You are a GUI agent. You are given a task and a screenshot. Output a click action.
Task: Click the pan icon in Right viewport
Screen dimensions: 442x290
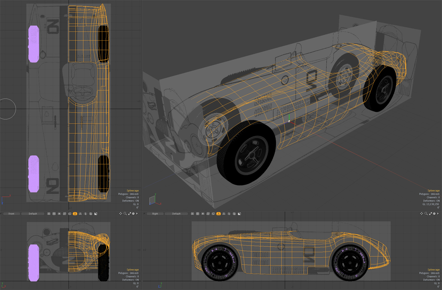click(x=422, y=214)
